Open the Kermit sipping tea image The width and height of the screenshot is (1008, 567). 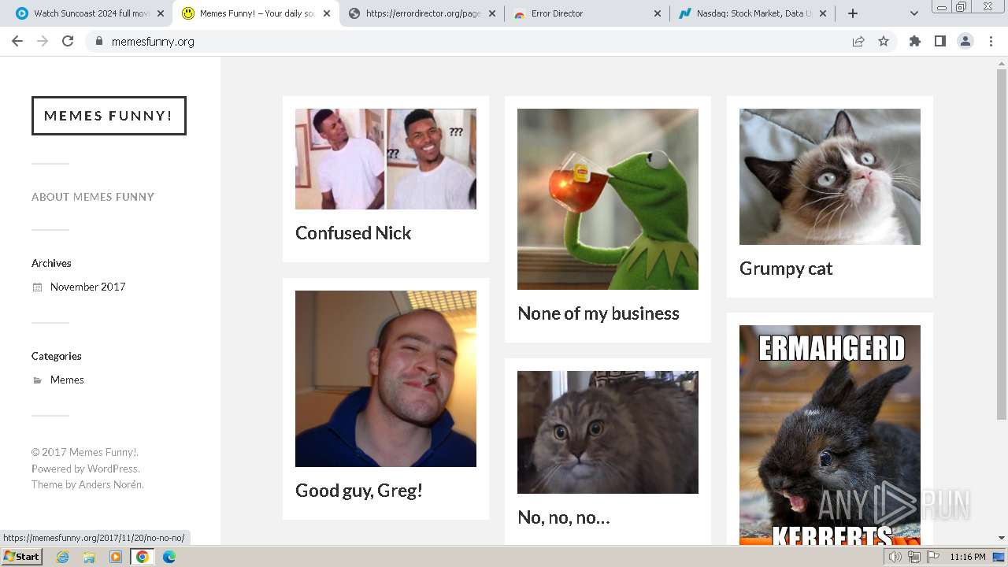[x=608, y=199]
